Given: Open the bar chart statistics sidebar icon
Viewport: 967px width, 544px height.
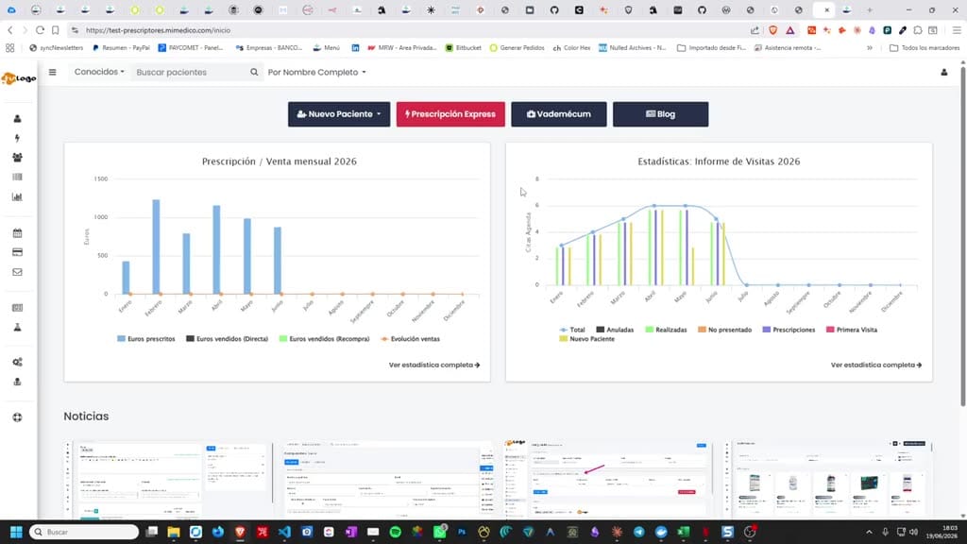Looking at the screenshot, I should [x=17, y=197].
